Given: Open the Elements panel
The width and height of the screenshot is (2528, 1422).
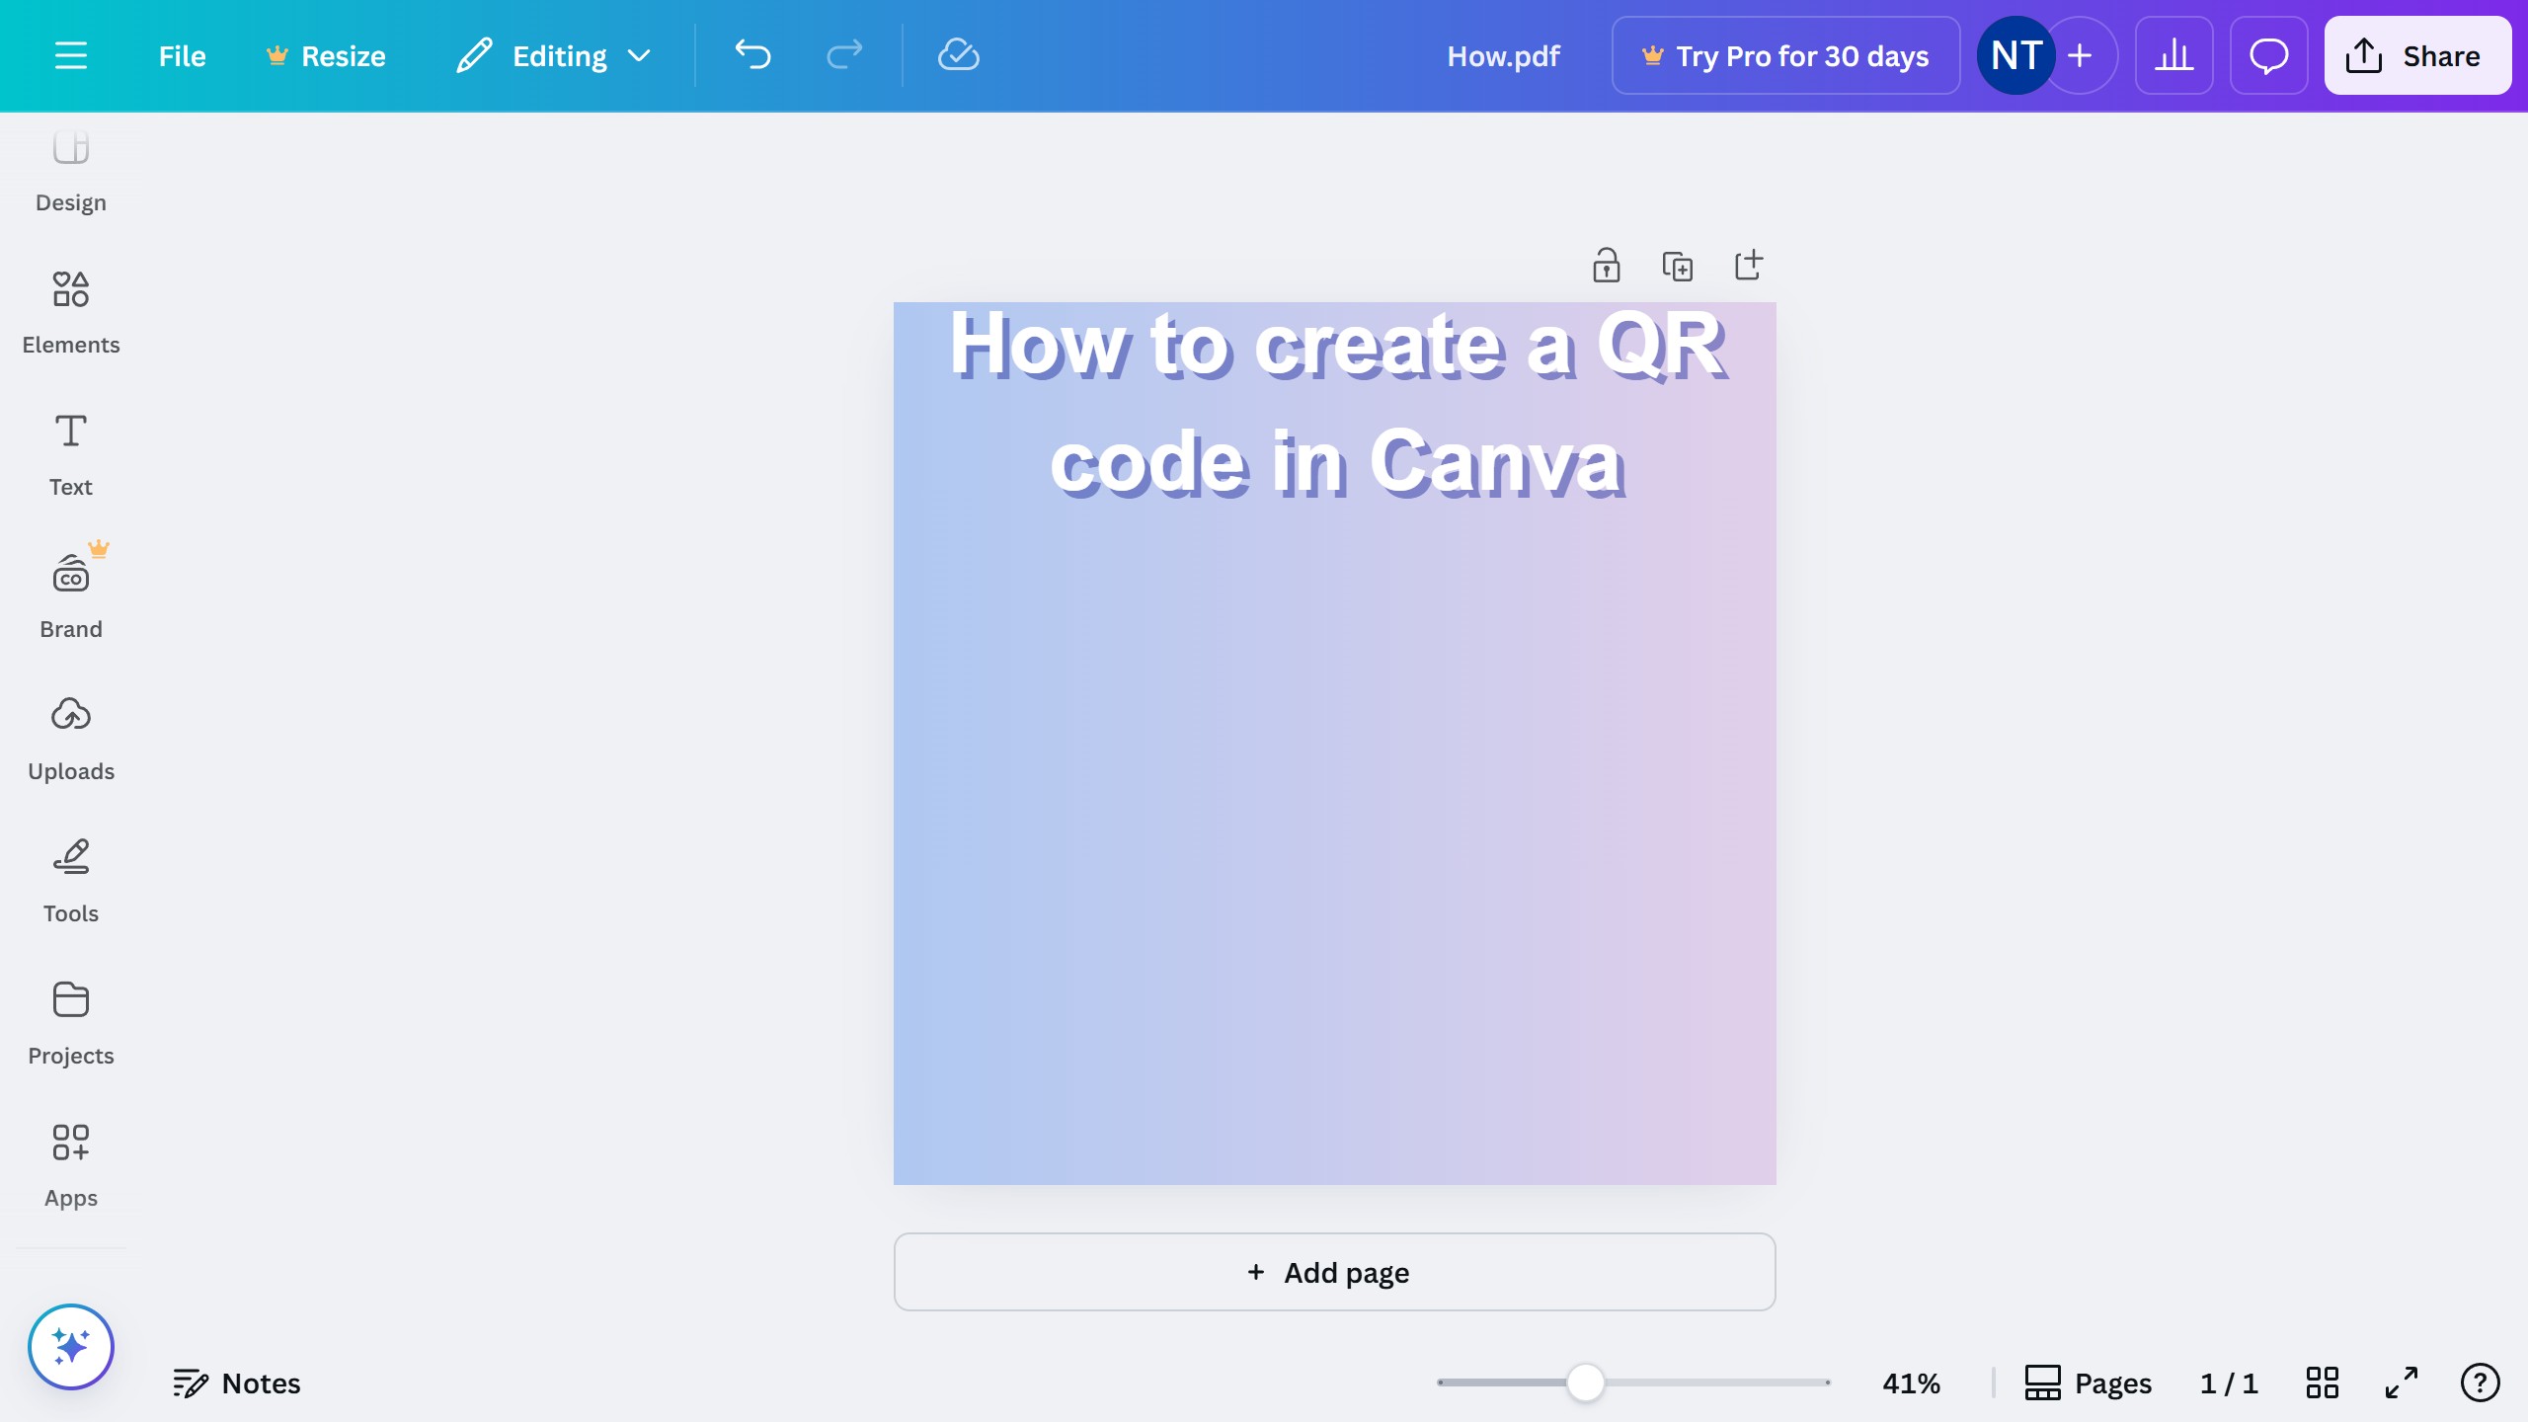Looking at the screenshot, I should 70,311.
